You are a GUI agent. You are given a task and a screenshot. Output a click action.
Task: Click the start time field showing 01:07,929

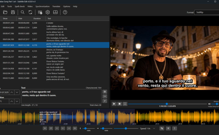(x=4, y=92)
